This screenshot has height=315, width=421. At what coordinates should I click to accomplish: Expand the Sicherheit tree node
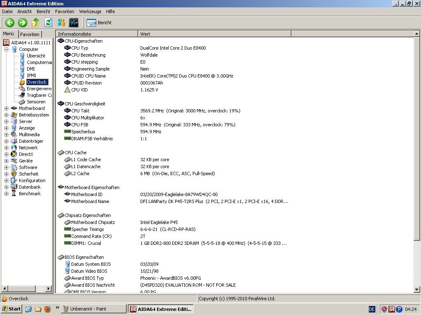tap(6, 174)
